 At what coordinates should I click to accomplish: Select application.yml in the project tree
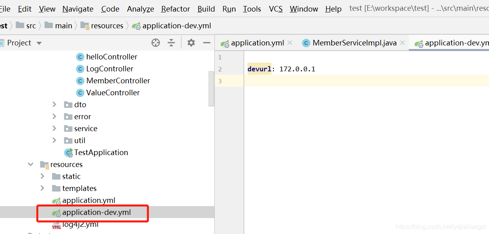pyautogui.click(x=89, y=201)
